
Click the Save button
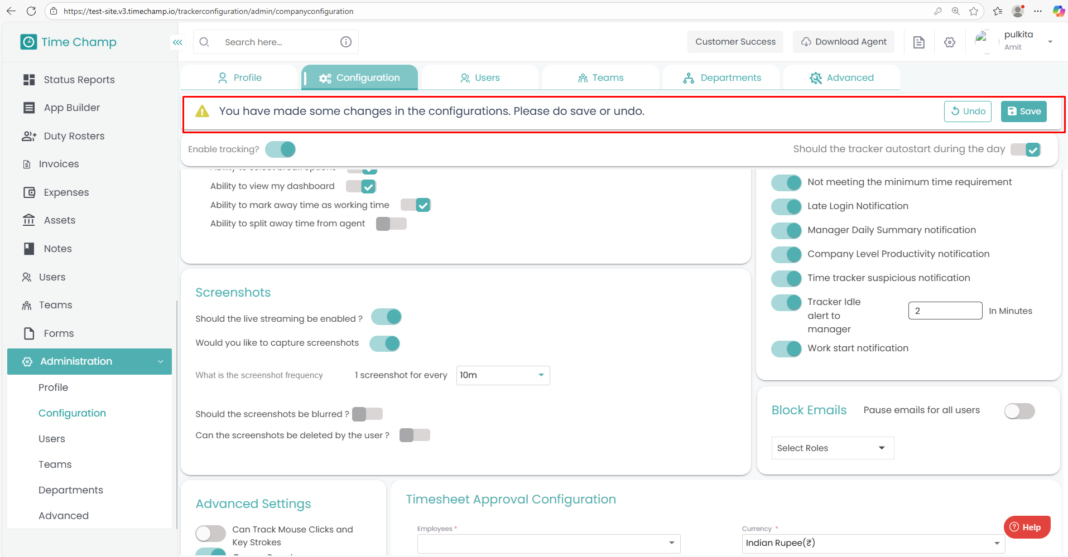(1023, 112)
